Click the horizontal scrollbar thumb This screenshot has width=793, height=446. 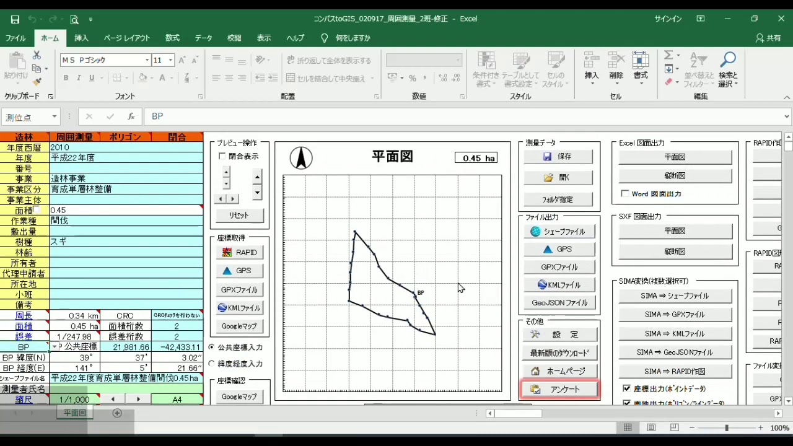coord(518,413)
